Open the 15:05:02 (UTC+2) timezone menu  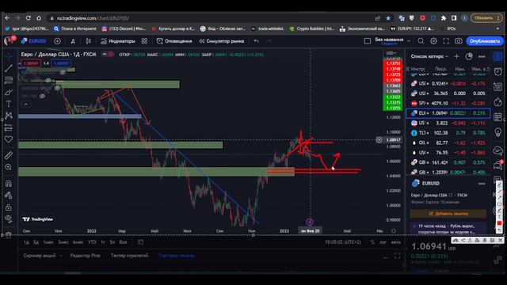343,242
